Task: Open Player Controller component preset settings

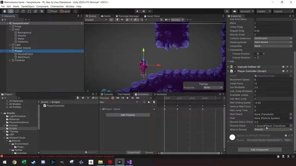Action: pyautogui.click(x=287, y=71)
